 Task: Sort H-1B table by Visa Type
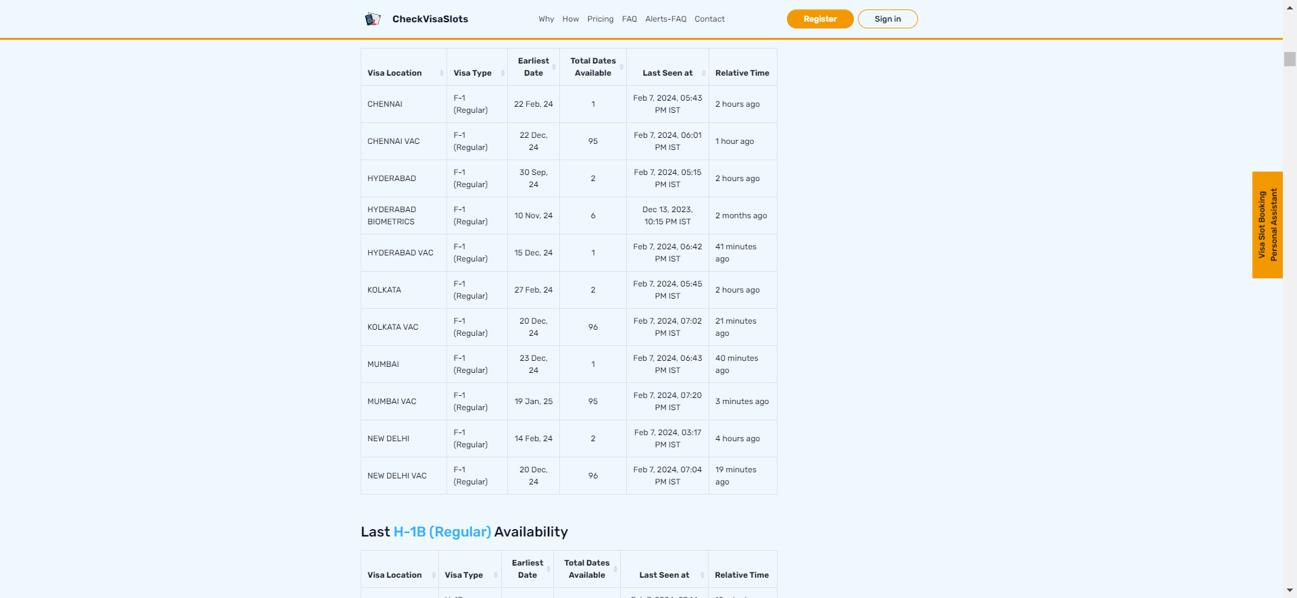pos(469,569)
